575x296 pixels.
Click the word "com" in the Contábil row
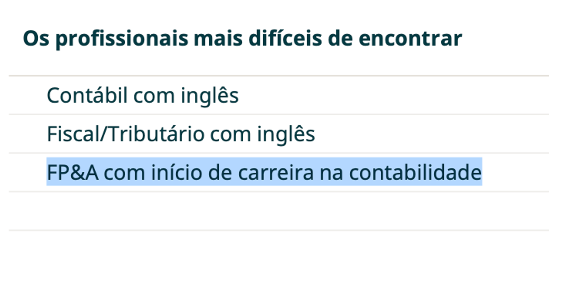point(154,96)
